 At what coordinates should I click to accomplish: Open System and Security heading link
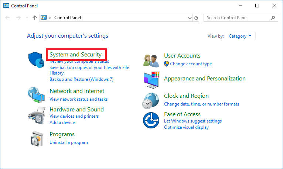tap(75, 55)
